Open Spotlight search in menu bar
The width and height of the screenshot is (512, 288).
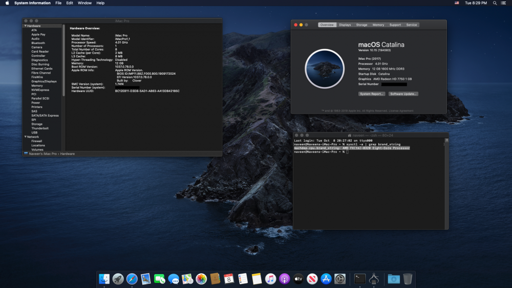coord(495,3)
